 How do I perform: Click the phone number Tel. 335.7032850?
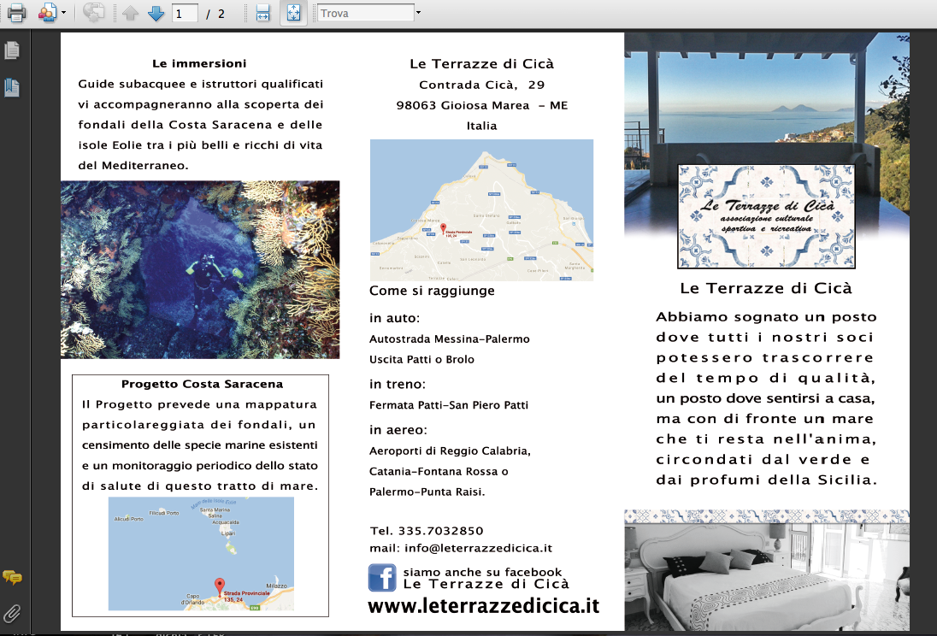[427, 531]
